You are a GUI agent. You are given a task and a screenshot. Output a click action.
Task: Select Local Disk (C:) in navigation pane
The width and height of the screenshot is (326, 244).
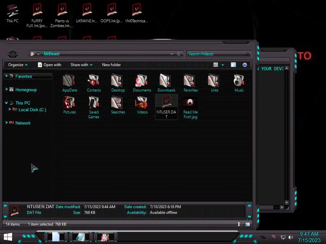[x=32, y=110]
